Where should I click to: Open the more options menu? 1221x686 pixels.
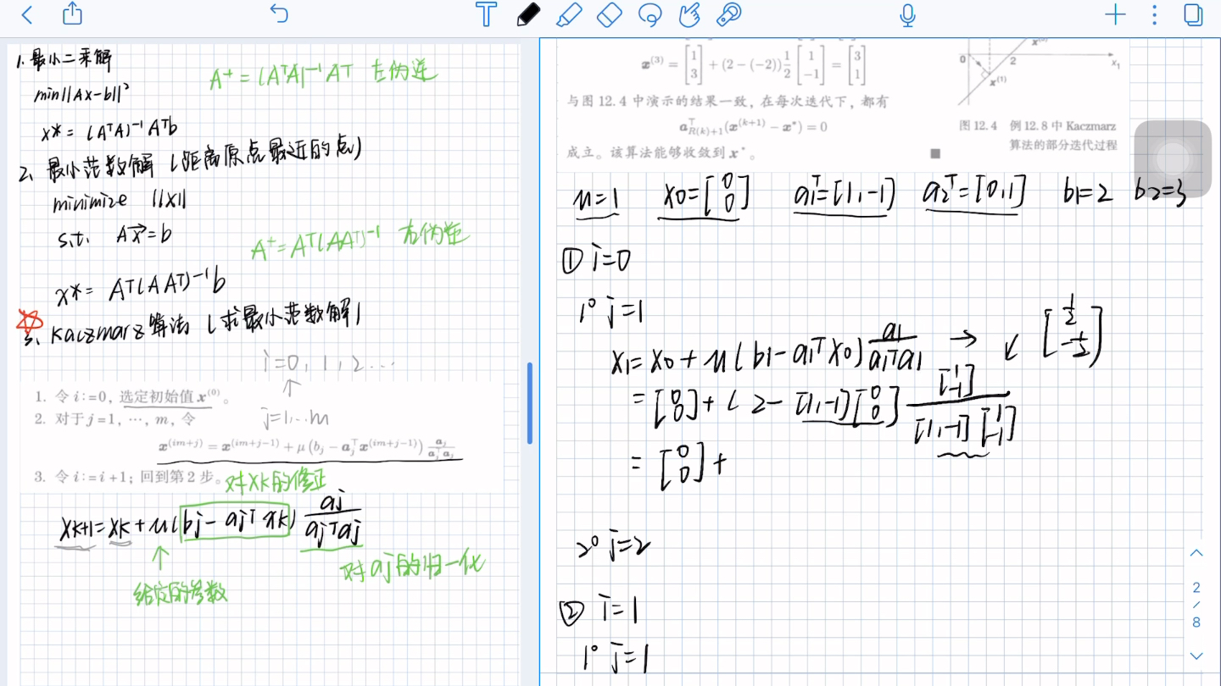click(x=1154, y=14)
